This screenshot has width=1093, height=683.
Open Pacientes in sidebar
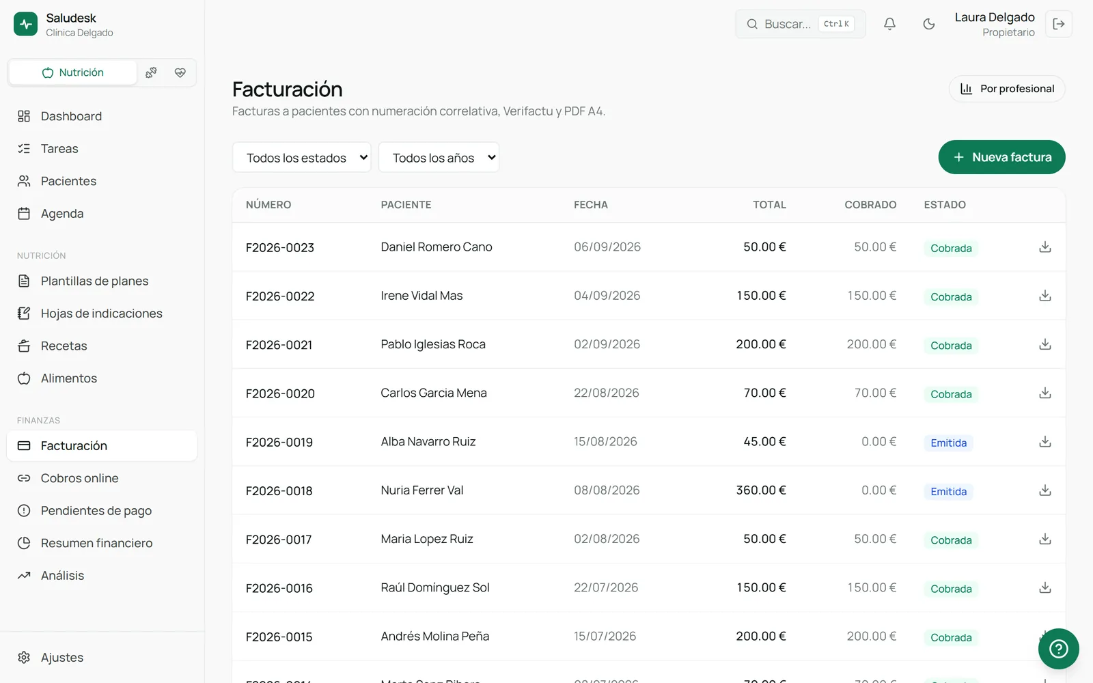102,181
